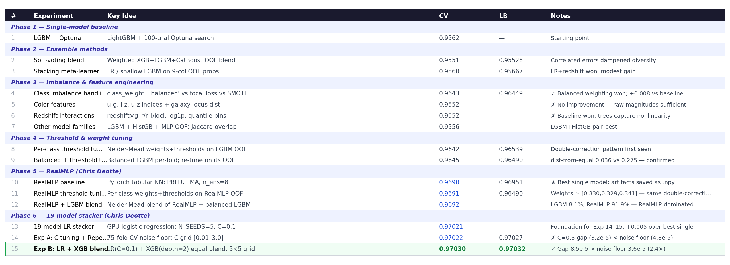Screen dimensions: 730x265
Task: Select 'Phase 6 — 19-model stacker' heading
Action: (81, 216)
